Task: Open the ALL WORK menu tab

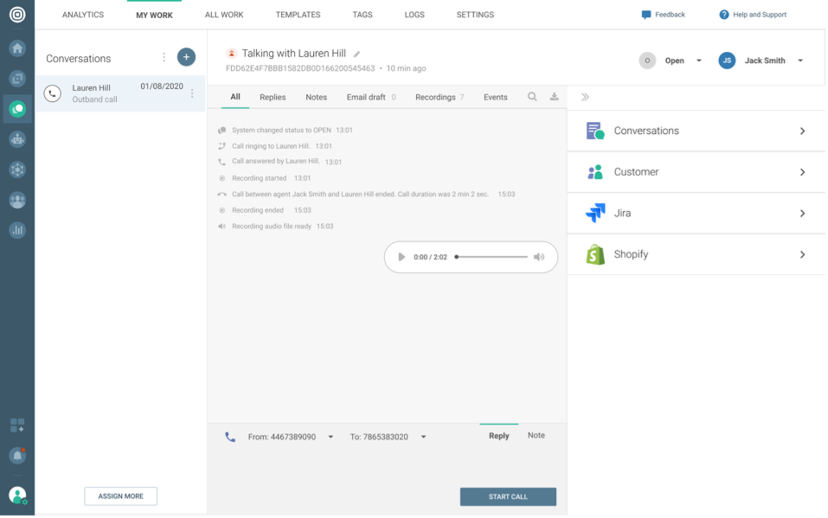Action: (224, 15)
